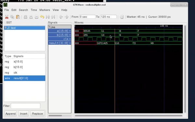Open the Search menu
Image resolution: width=195 pixels, height=122 pixels.
point(23,10)
